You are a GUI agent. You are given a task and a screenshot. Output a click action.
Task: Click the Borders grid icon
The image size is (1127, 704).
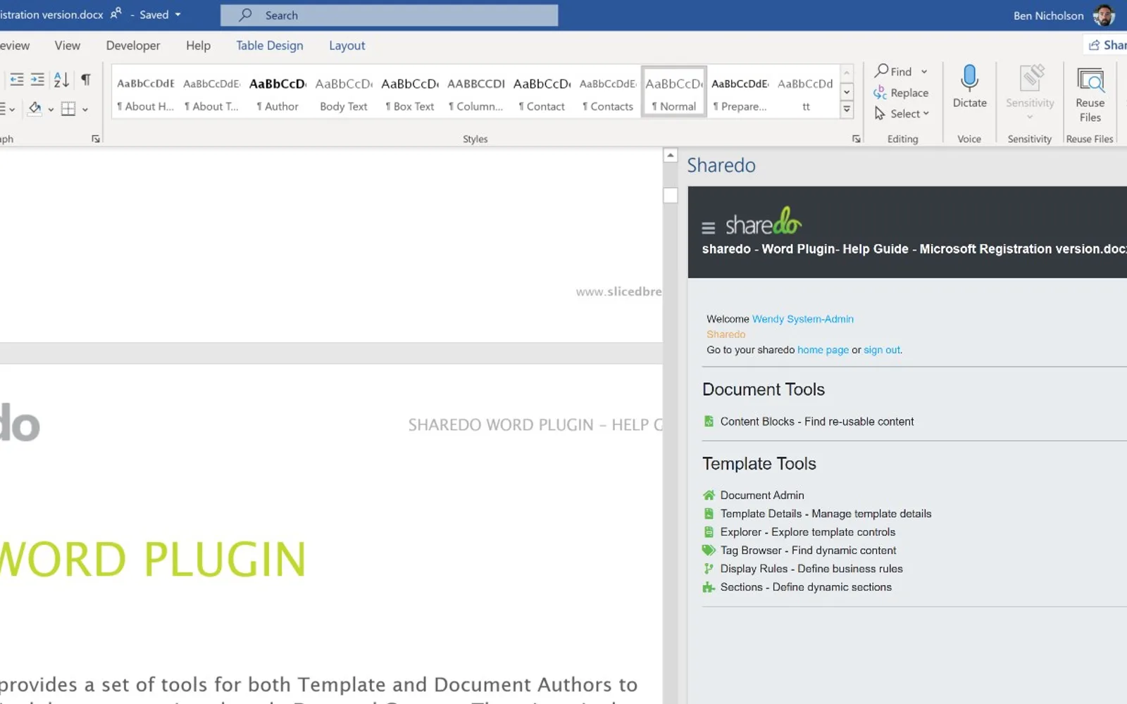pos(68,108)
